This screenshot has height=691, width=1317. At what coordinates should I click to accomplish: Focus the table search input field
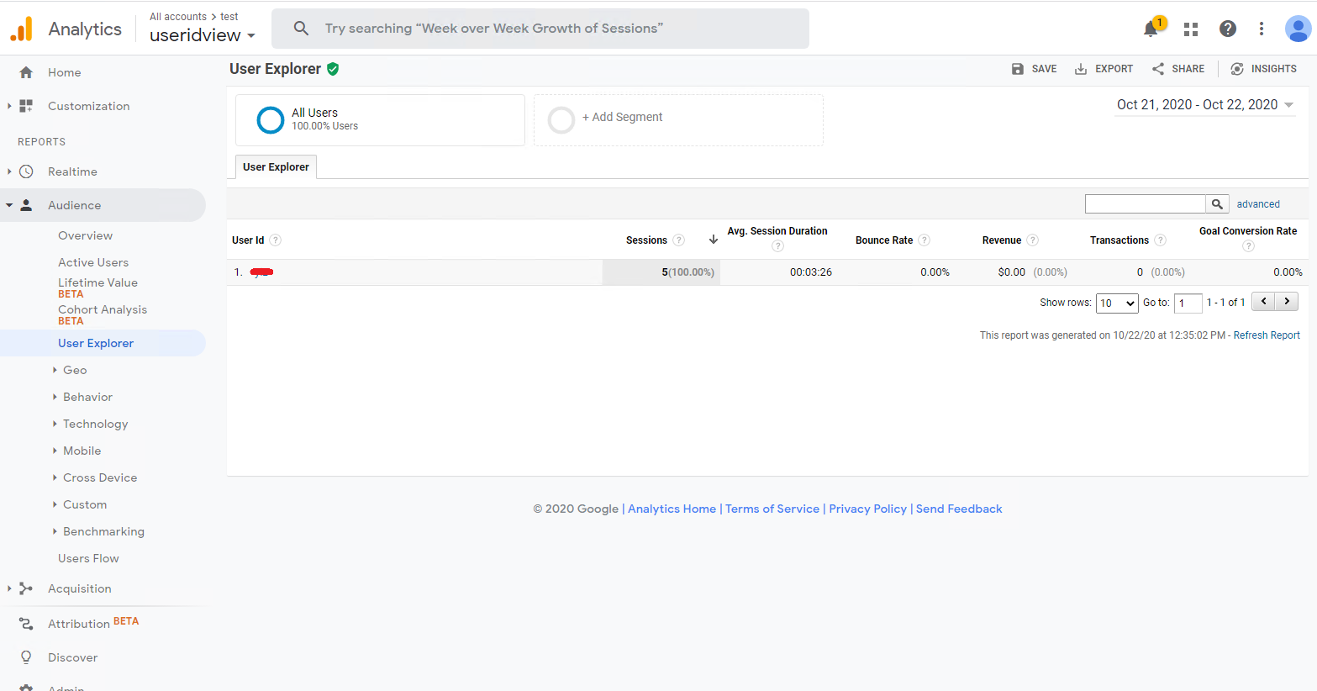(x=1145, y=204)
